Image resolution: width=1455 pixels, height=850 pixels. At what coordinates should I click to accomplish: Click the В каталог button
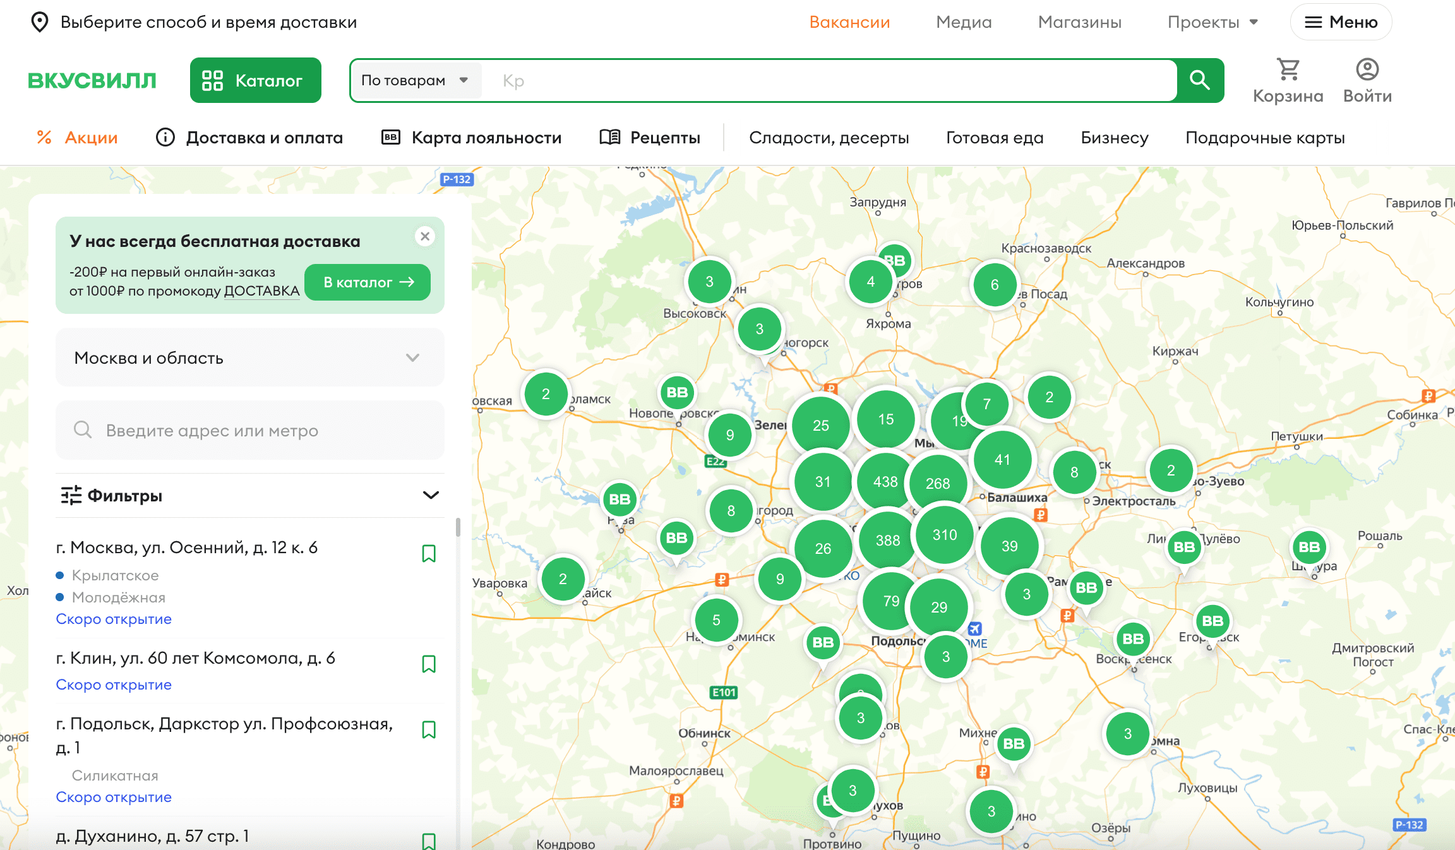tap(368, 282)
